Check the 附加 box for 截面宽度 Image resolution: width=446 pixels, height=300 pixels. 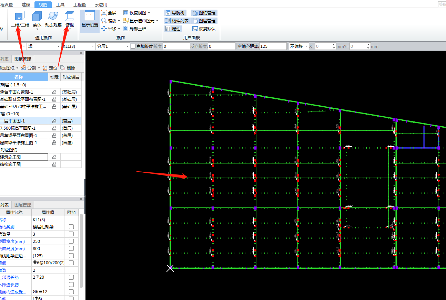click(x=71, y=242)
